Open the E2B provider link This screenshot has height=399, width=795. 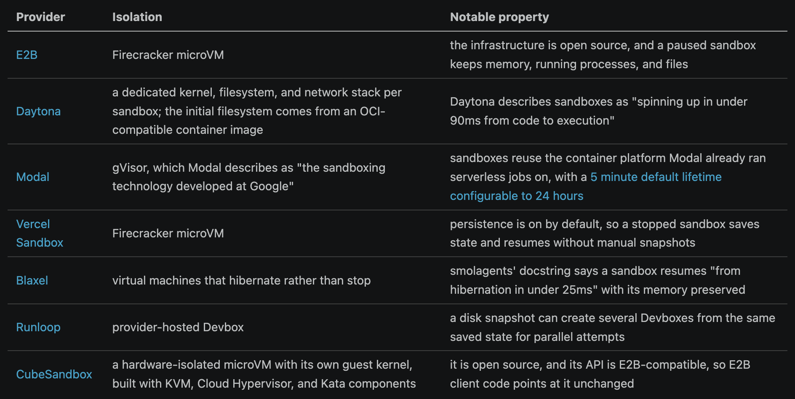[27, 55]
